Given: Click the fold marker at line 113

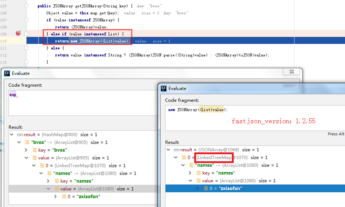Looking at the screenshot, I should coord(26,62).
